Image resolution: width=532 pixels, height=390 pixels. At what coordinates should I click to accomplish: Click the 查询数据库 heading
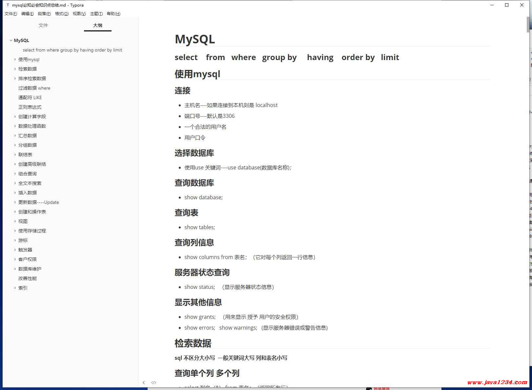(194, 183)
